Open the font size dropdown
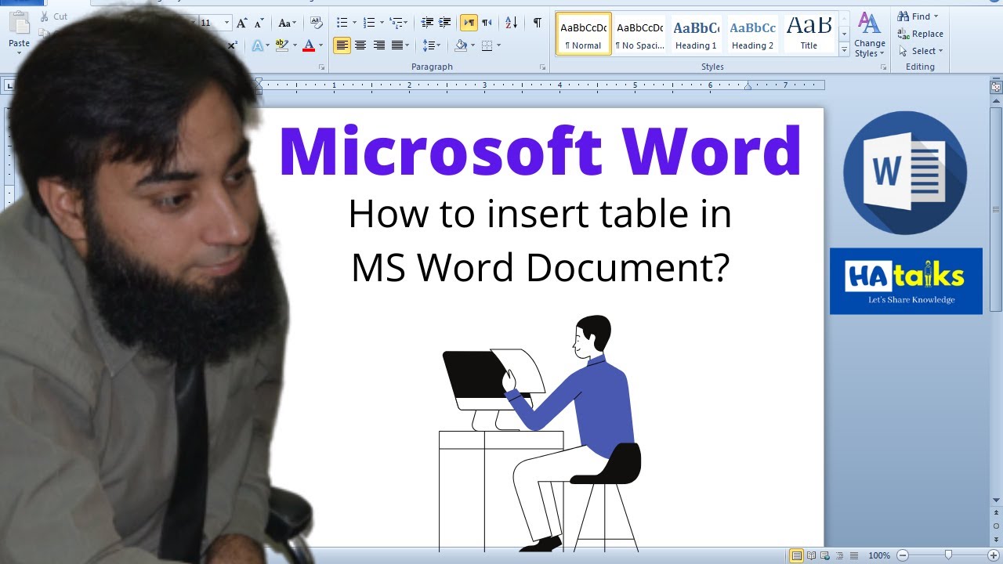This screenshot has width=1003, height=564. [226, 23]
